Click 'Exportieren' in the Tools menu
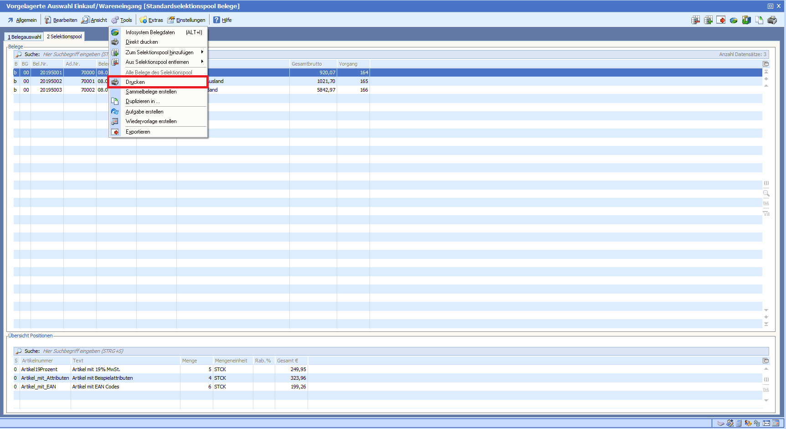Screen dimensions: 786x429 point(138,132)
